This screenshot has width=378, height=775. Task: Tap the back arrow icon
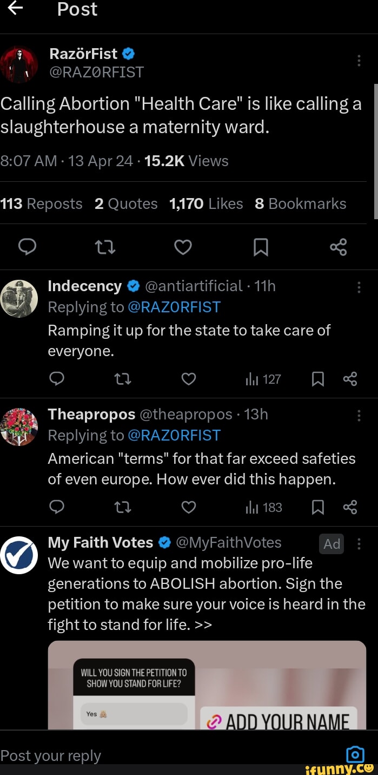click(x=15, y=9)
